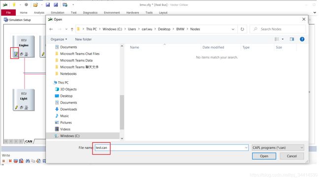The image size is (320, 180).
Task: Click the pencil icon on the partly hidden ECU node
Action: [x=43, y=54]
